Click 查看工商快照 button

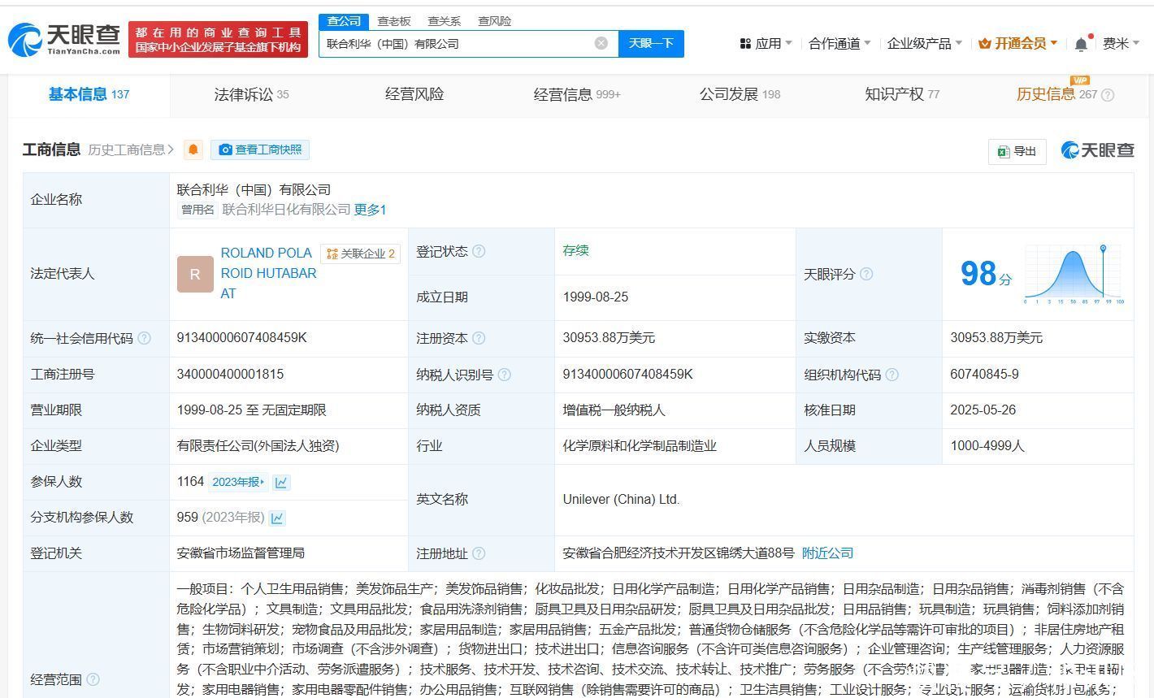260,150
